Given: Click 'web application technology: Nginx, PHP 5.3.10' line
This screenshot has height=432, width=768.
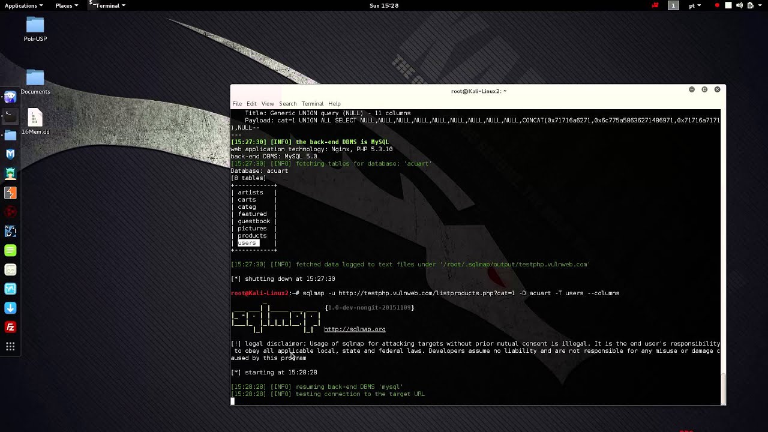Looking at the screenshot, I should point(311,149).
